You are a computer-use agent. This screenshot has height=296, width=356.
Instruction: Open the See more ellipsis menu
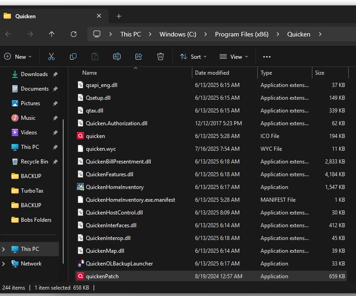tap(267, 56)
